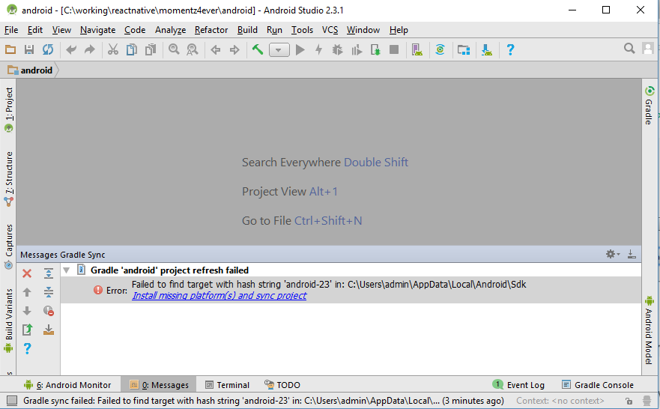
Task: Click the Find magnifier icon
Action: [173, 49]
